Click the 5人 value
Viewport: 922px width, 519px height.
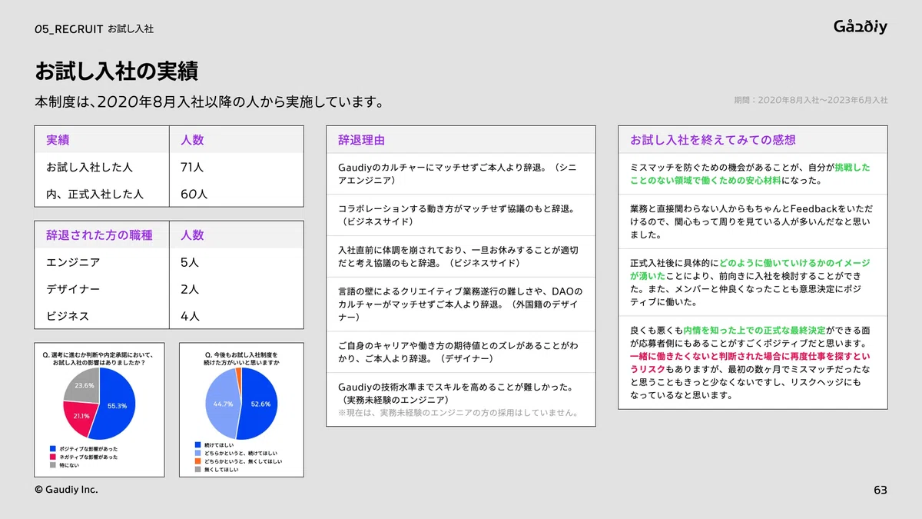190,262
